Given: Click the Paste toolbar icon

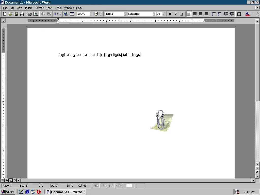Looking at the screenshot, I should [x=48, y=14].
